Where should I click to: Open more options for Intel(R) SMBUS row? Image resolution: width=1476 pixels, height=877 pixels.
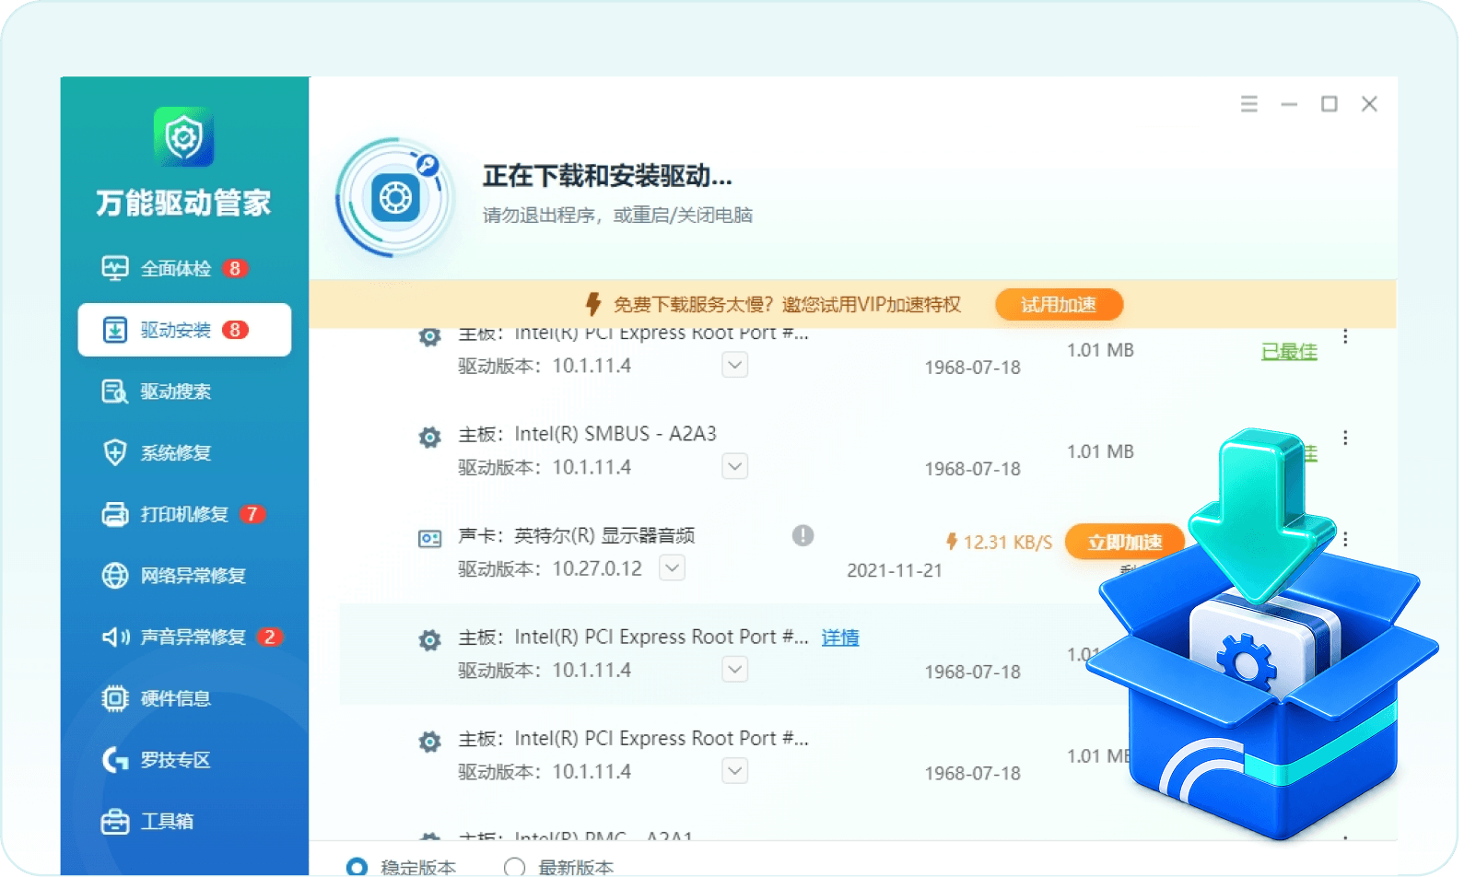1345,438
